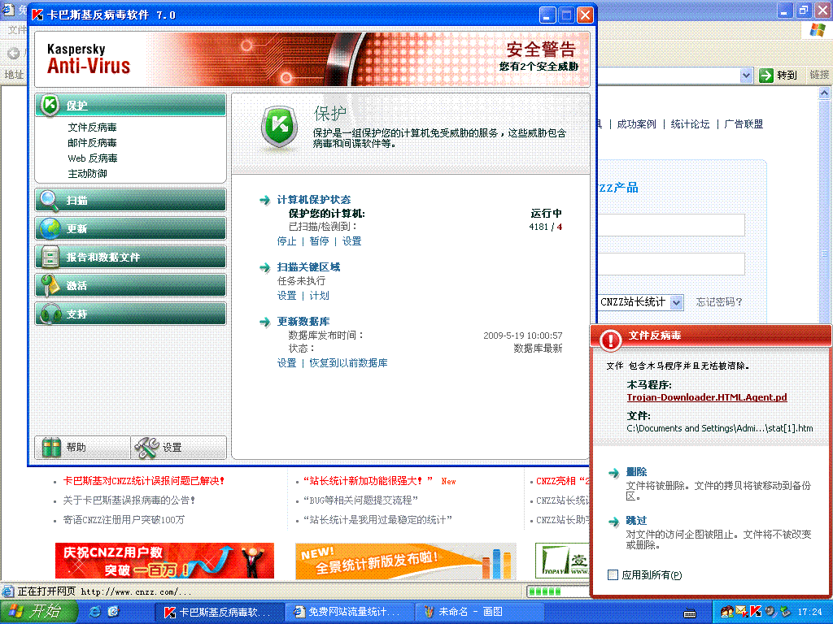Click the 暂停 link under protection status

[x=319, y=241]
